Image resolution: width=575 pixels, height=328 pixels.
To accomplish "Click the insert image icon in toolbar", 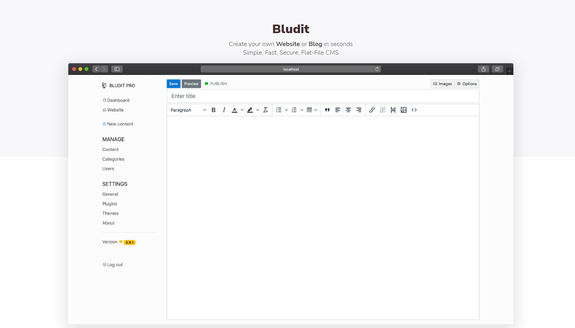I will [x=404, y=110].
